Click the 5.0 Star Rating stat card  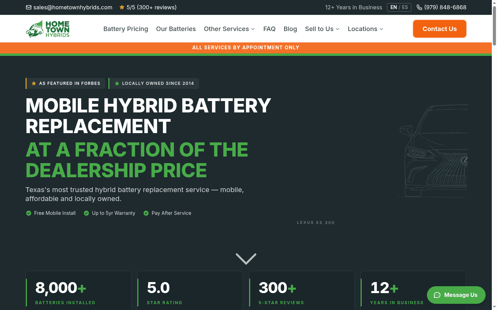click(190, 290)
